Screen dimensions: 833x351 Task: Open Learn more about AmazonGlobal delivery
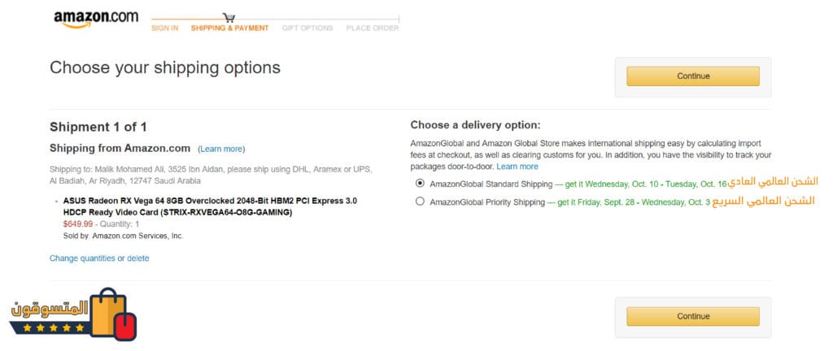coord(517,167)
